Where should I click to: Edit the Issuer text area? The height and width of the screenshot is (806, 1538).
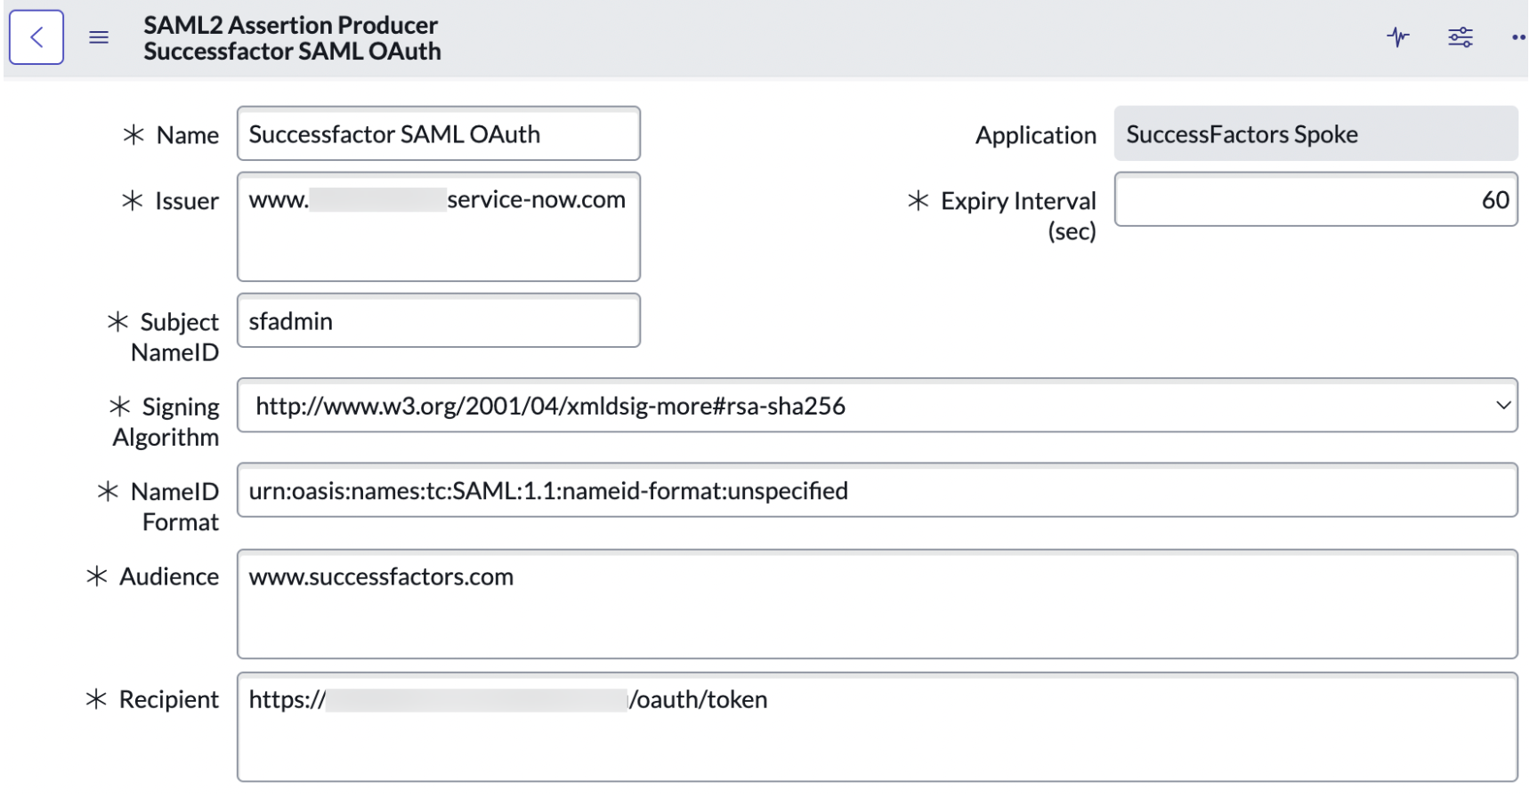(439, 227)
